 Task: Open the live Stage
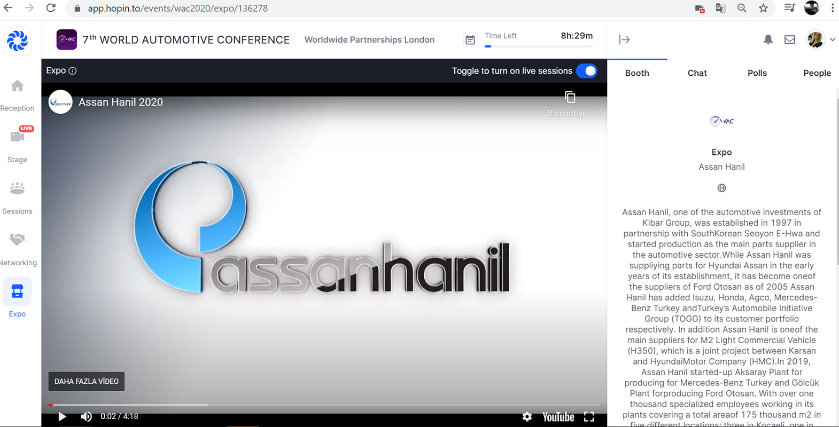17,145
